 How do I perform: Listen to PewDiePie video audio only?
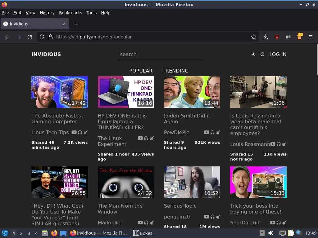coord(212,132)
